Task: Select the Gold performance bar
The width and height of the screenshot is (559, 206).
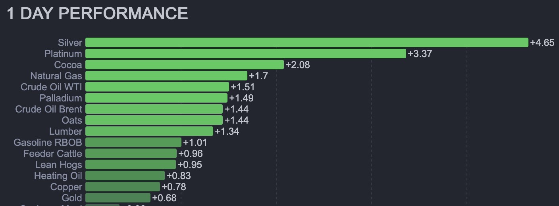Action: (118, 198)
